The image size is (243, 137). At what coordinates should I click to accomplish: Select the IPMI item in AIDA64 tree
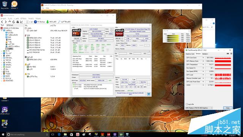8,40
